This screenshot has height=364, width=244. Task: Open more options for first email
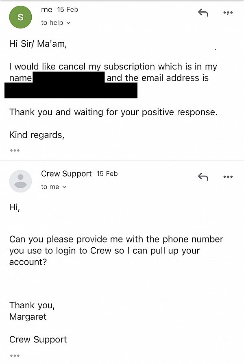(x=228, y=13)
